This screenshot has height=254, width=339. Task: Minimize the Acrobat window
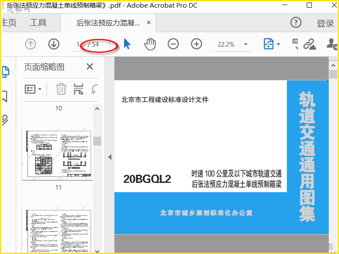coord(285,5)
